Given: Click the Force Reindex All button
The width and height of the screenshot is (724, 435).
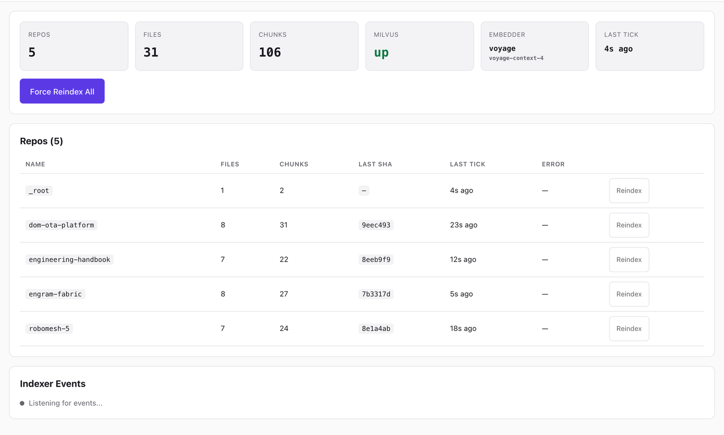Looking at the screenshot, I should (62, 91).
